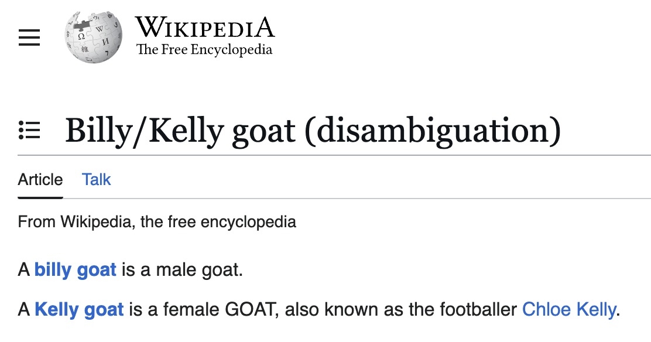651x342 pixels.
Task: Switch to the Talk tab
Action: (x=96, y=179)
